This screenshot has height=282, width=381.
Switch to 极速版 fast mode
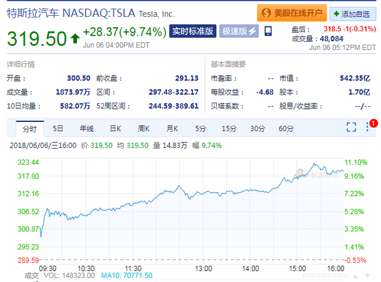[239, 31]
